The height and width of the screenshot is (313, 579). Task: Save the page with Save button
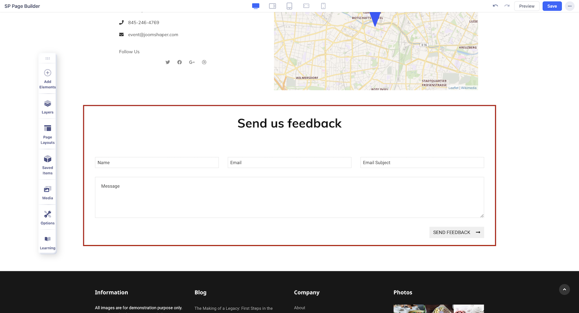(x=552, y=6)
